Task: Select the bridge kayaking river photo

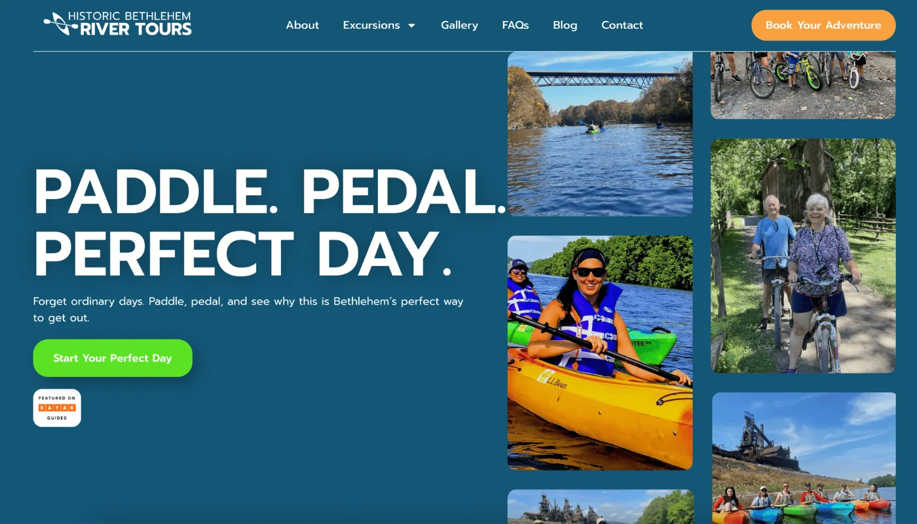Action: tap(599, 134)
